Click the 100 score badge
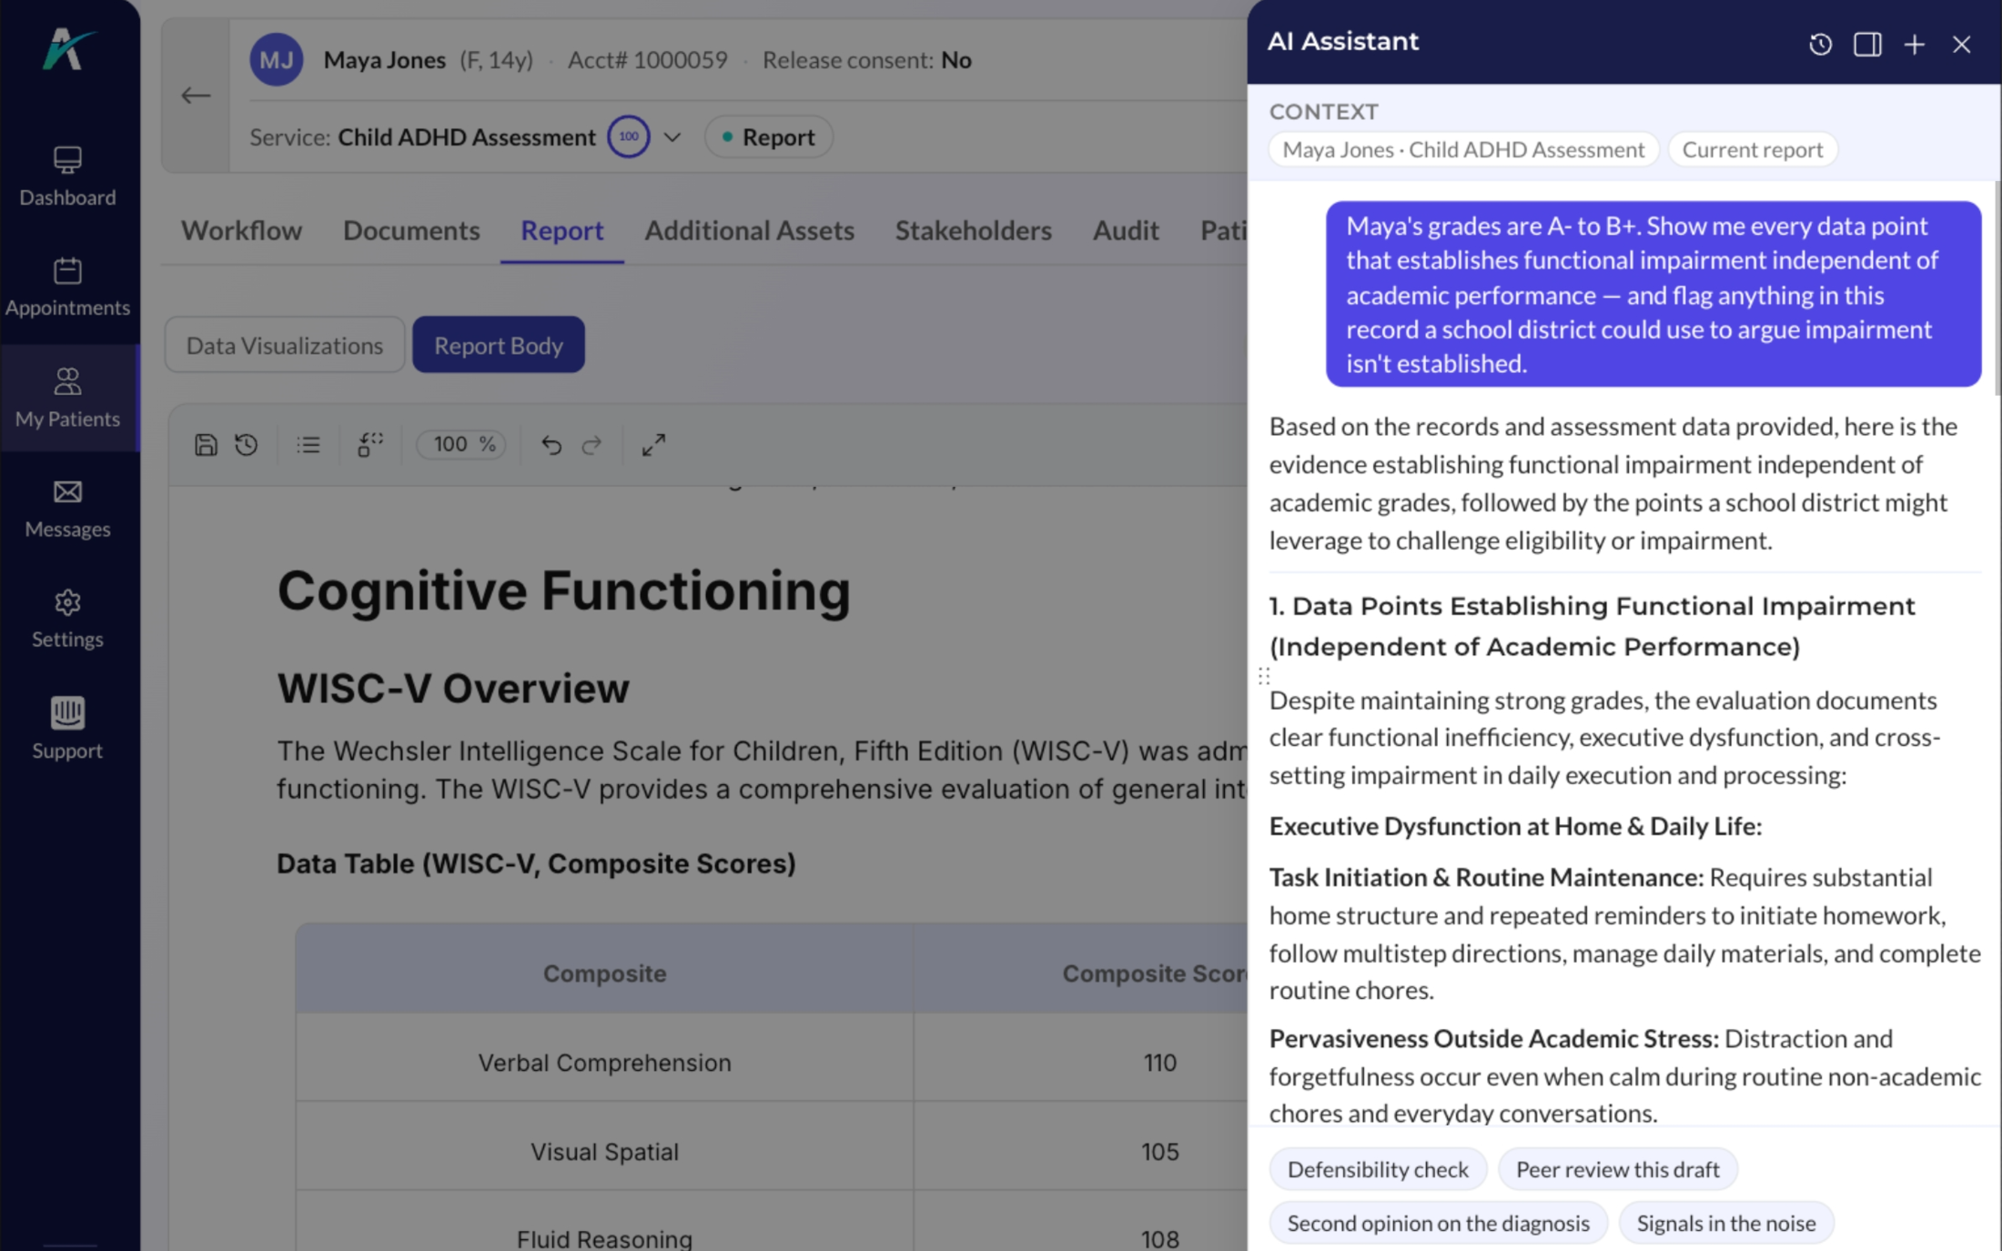 tap(628, 136)
